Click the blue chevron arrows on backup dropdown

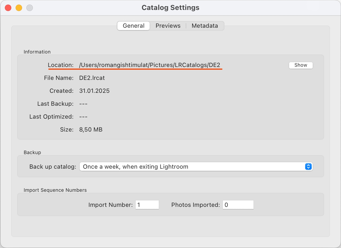pos(308,167)
